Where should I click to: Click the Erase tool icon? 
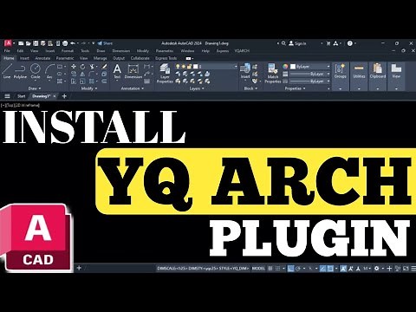pyautogui.click(x=104, y=67)
